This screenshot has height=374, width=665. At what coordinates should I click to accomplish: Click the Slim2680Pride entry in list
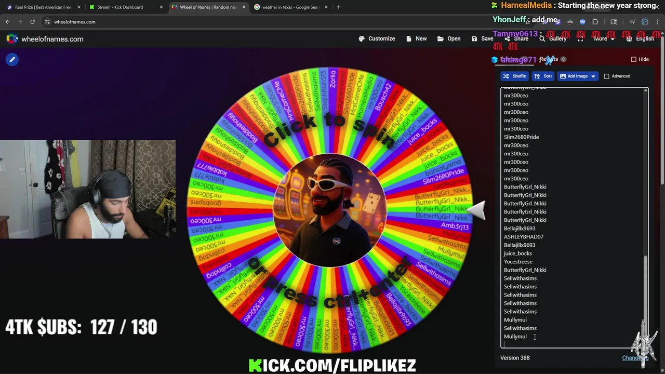point(521,137)
